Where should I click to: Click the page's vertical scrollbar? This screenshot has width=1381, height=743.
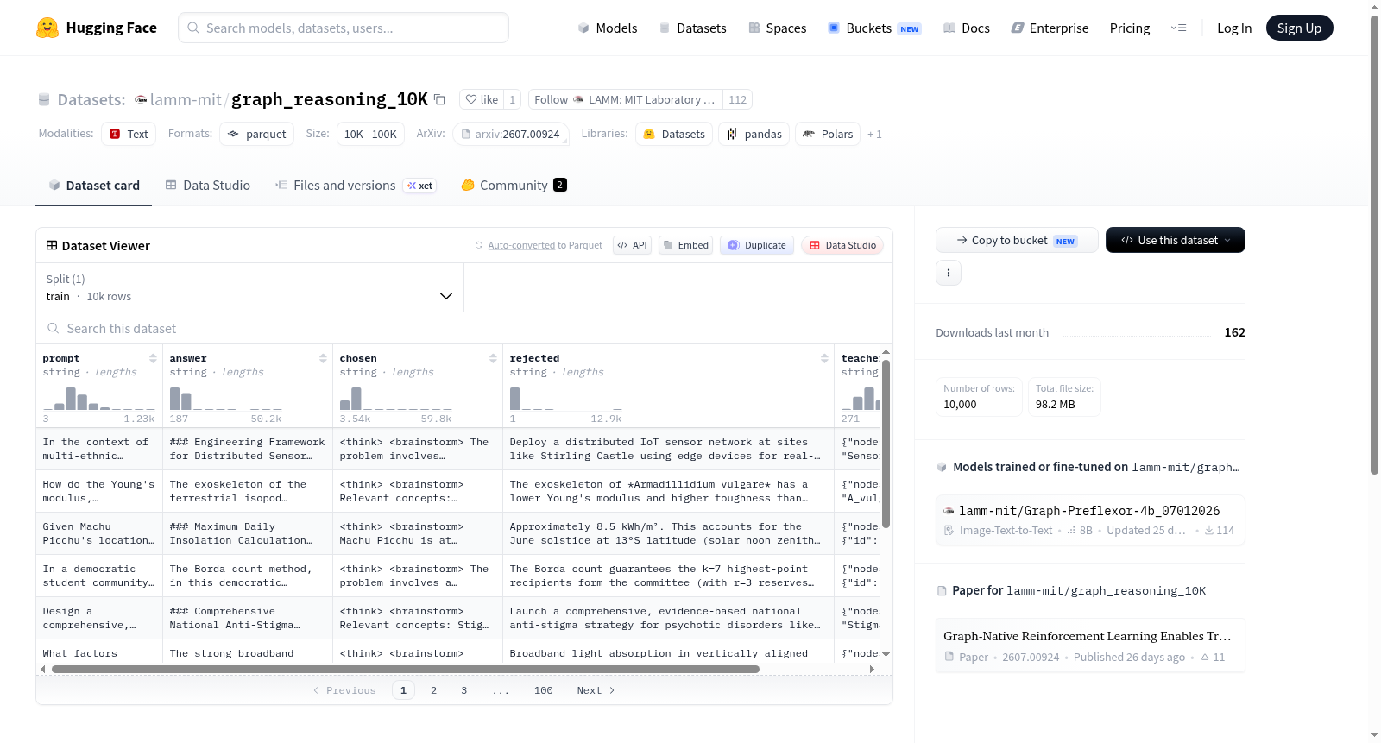point(1375,244)
